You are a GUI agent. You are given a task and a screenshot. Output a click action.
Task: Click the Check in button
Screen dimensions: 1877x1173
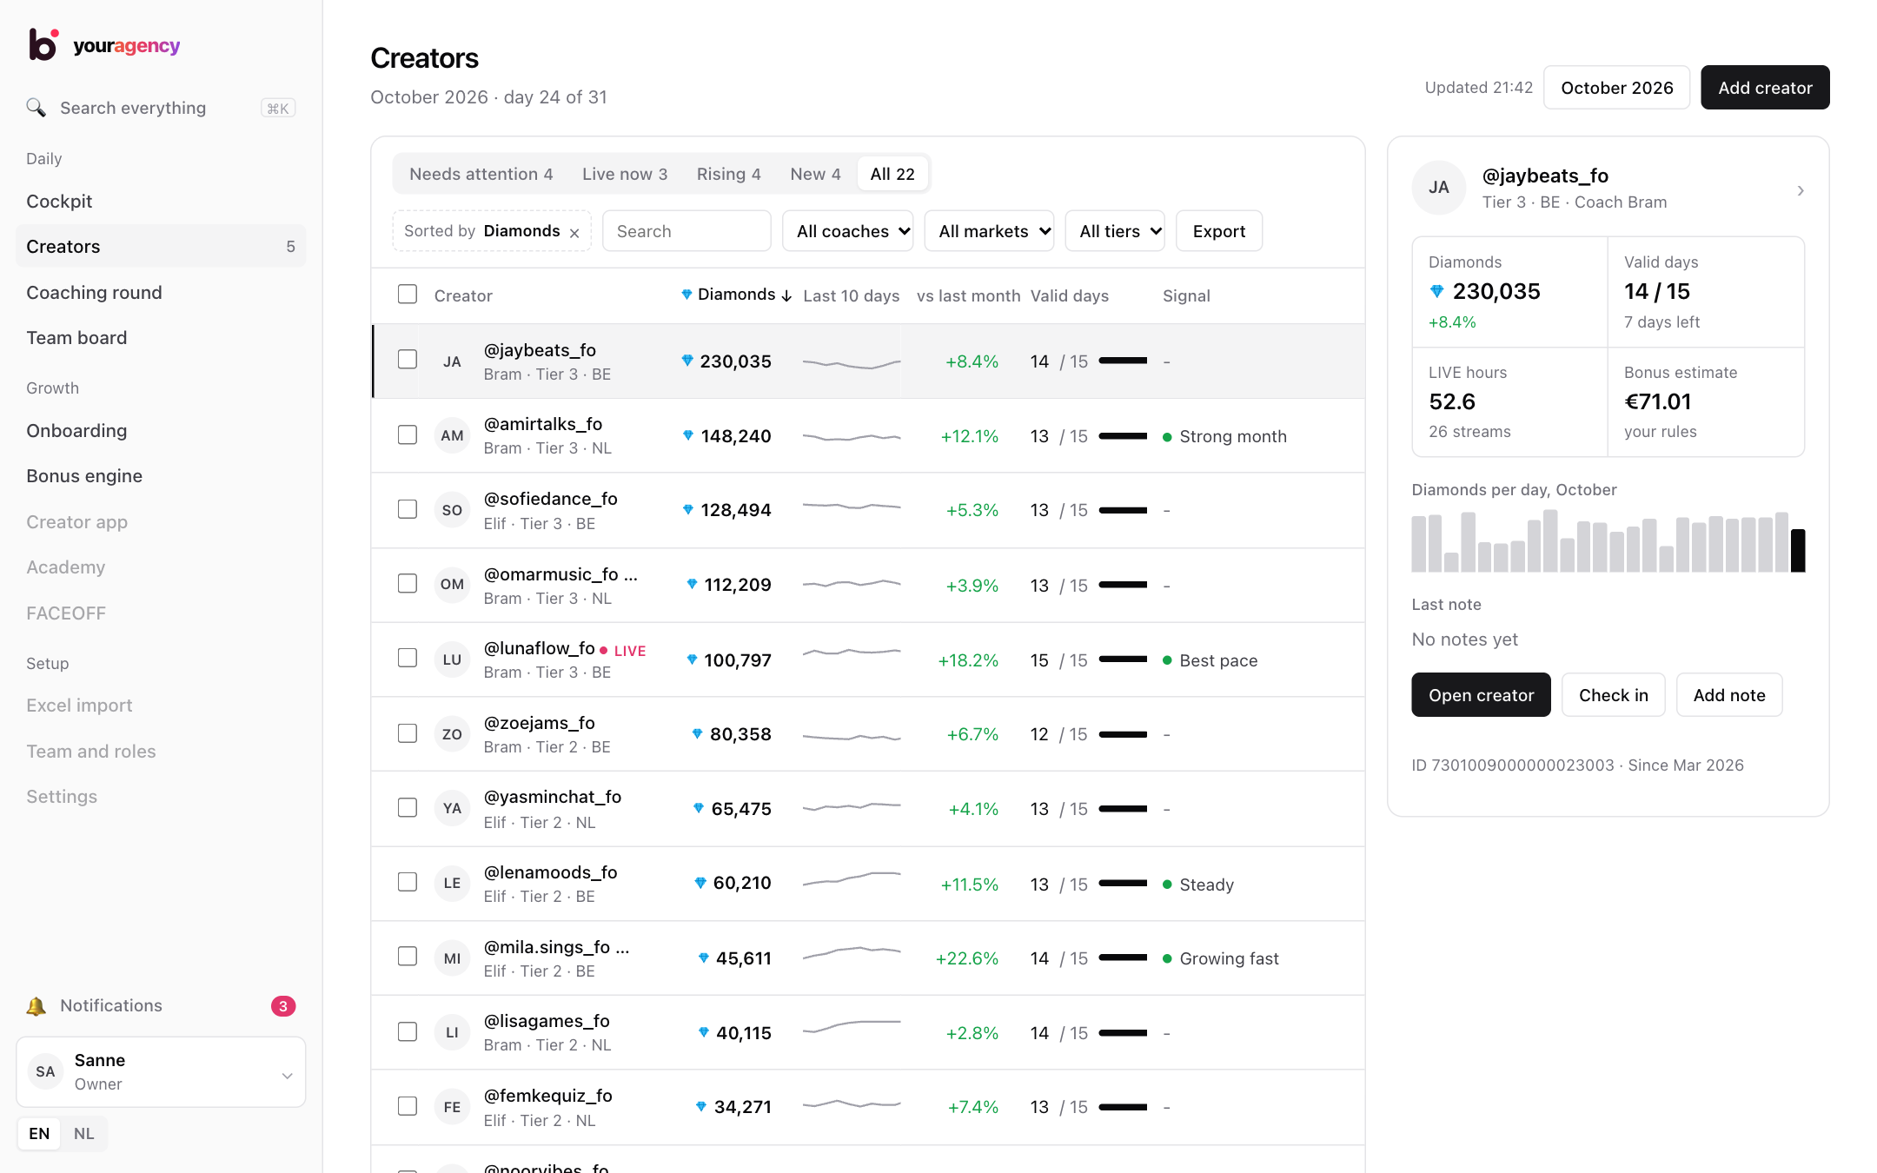(x=1613, y=695)
